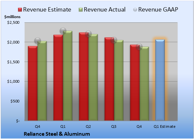This screenshot has width=194, height=139.
Task: Select the "Revenue GAAP" legend label
Action: tap(158, 10)
